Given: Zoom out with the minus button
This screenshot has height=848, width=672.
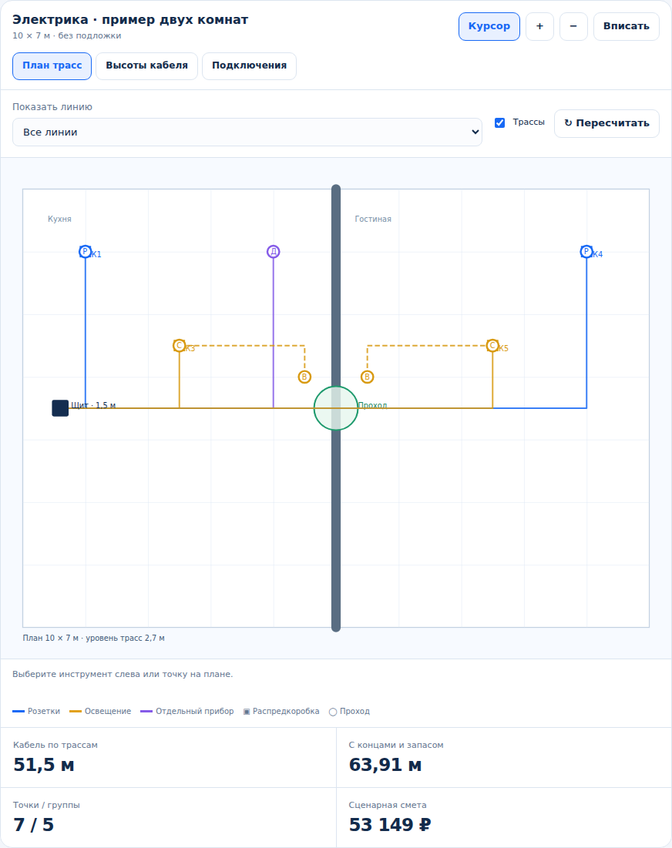Looking at the screenshot, I should coord(573,26).
